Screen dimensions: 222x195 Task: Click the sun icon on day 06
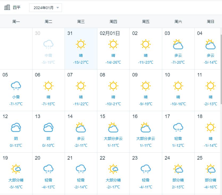coord(48,86)
